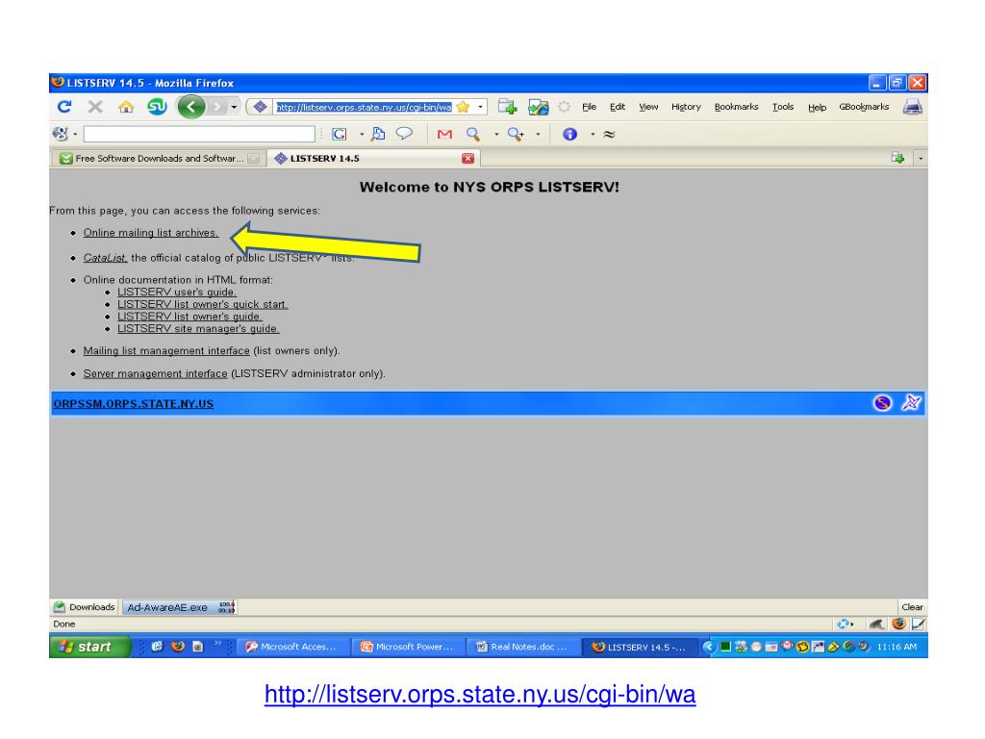Open the Edit menu
This screenshot has height=739, width=985.
[x=617, y=107]
